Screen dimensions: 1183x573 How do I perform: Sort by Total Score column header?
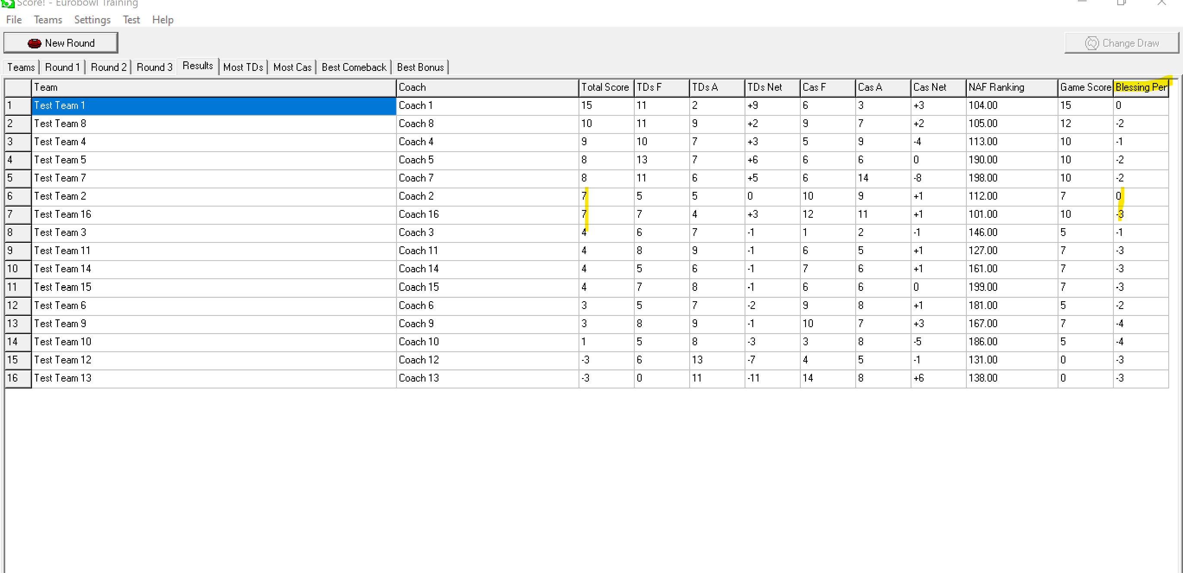coord(606,87)
